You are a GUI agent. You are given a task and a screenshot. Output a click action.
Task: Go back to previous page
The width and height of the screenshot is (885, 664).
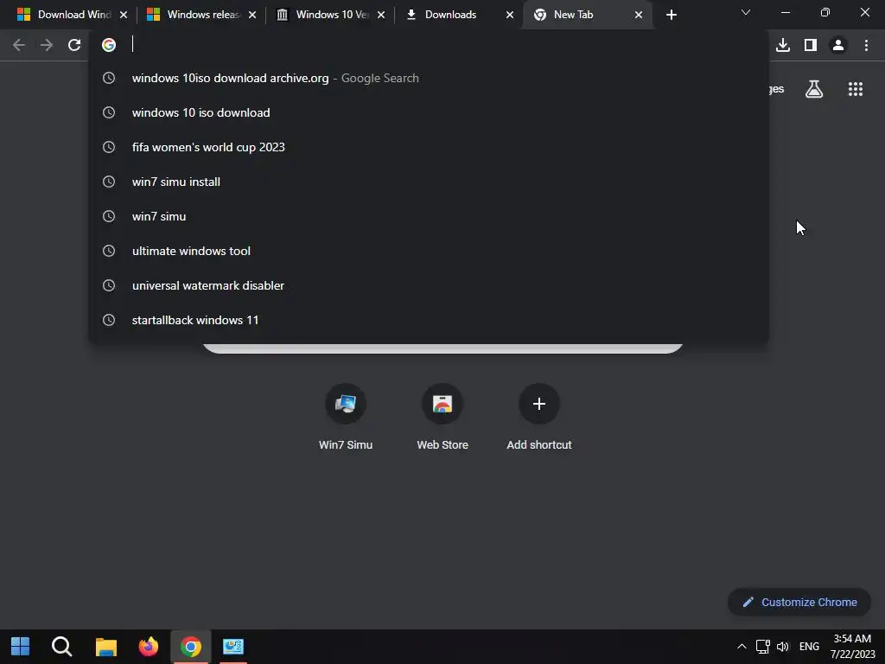coord(19,45)
